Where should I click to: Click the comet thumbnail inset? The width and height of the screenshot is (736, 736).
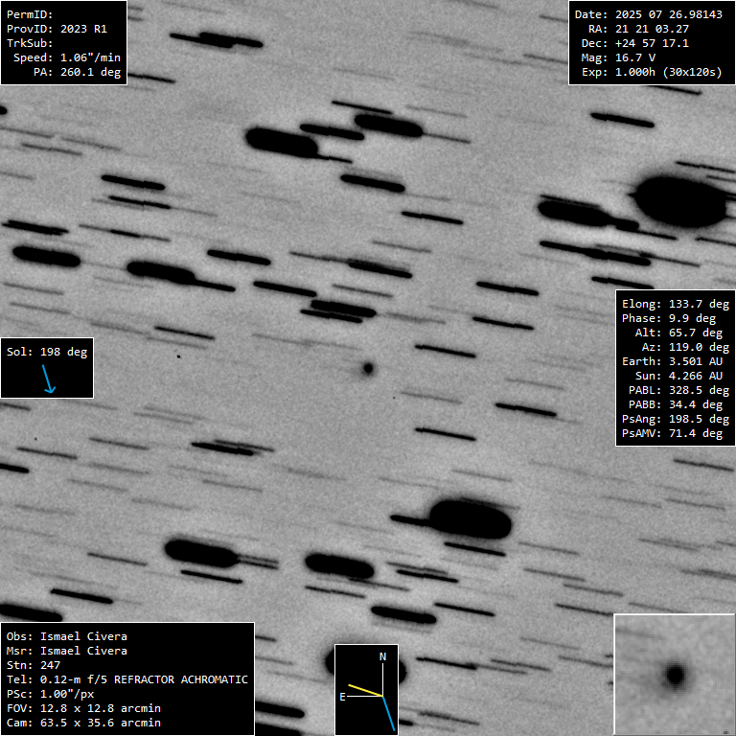[x=675, y=675]
